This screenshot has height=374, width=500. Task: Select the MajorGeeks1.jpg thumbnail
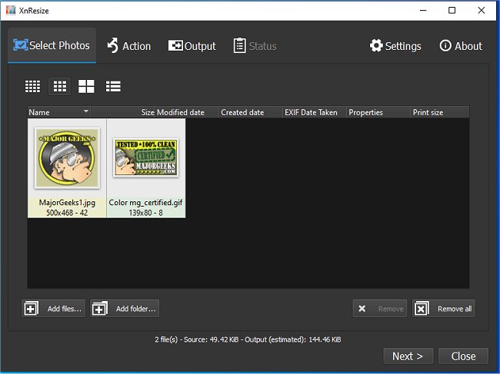point(67,168)
